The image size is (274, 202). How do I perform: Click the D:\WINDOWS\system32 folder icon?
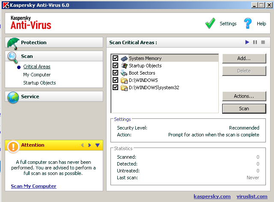(x=124, y=87)
